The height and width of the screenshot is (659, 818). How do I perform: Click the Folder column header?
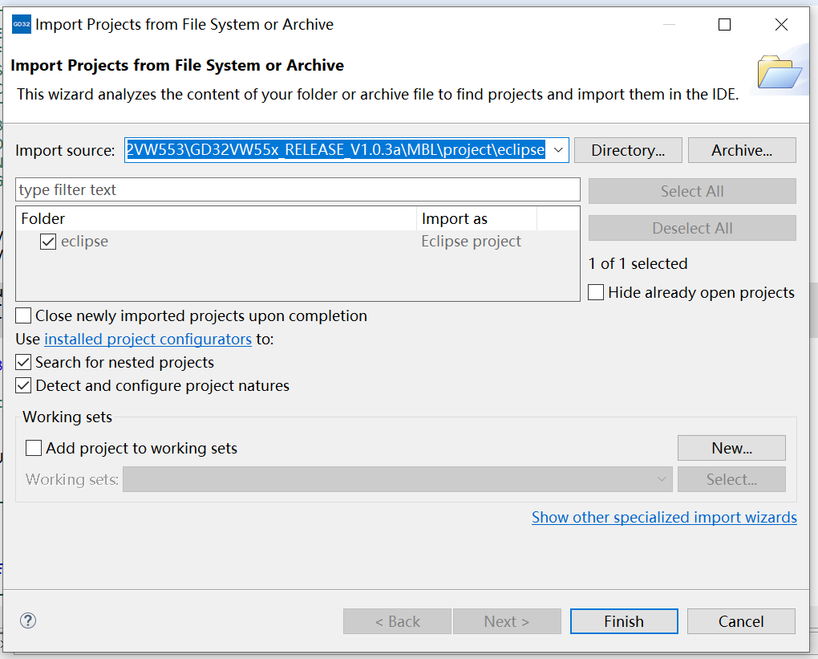tap(217, 219)
